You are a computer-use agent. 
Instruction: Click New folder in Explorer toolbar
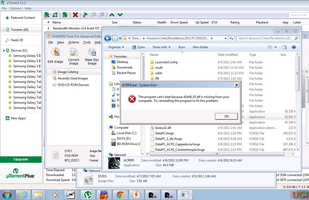(200, 47)
